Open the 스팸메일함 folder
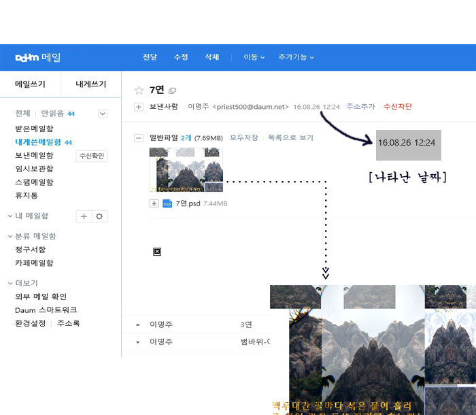The height and width of the screenshot is (415, 476). [x=34, y=182]
